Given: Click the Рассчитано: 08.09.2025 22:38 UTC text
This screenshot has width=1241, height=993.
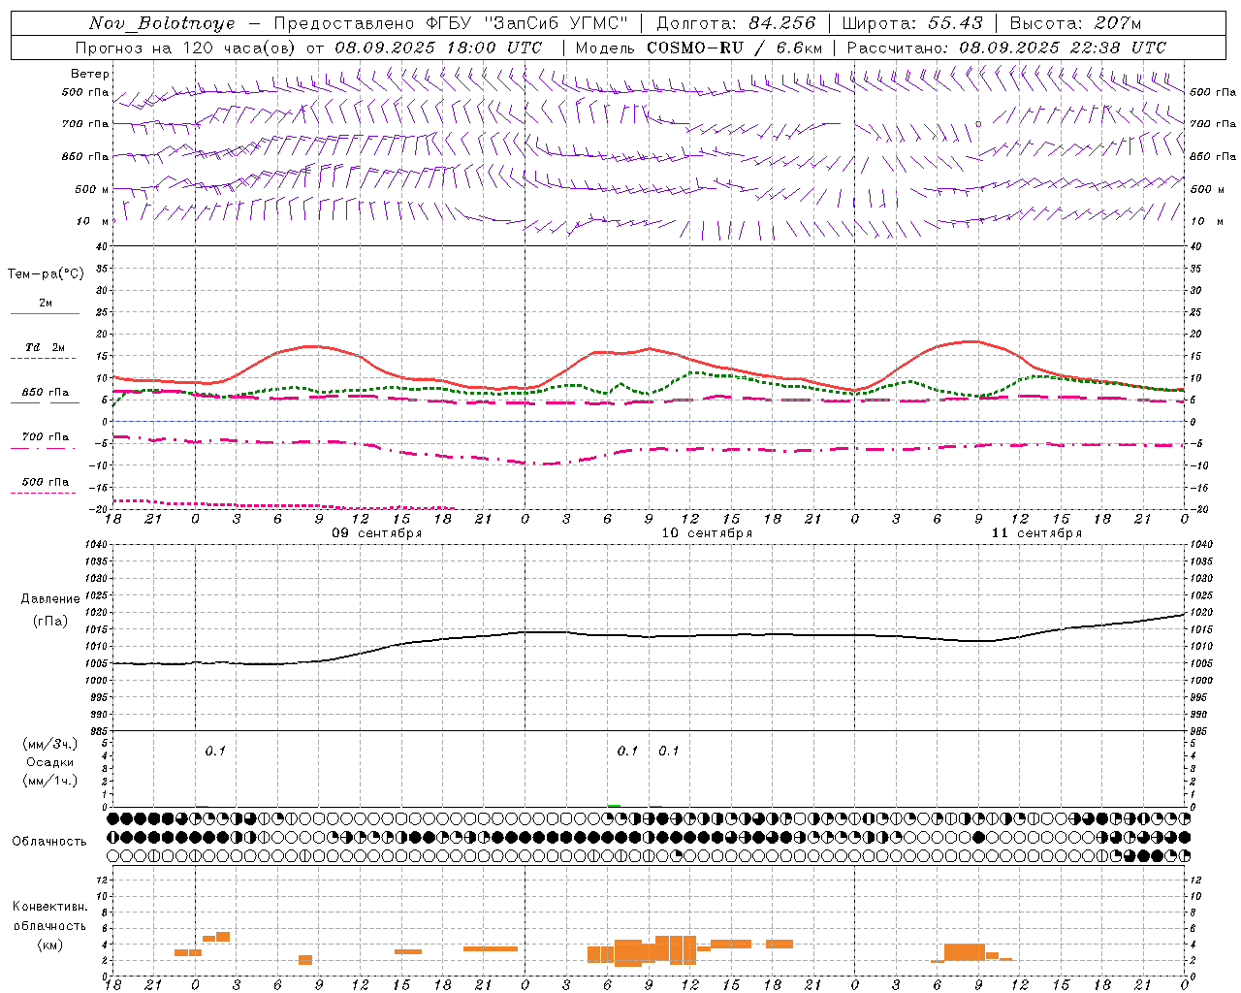Looking at the screenshot, I should pos(1006,48).
